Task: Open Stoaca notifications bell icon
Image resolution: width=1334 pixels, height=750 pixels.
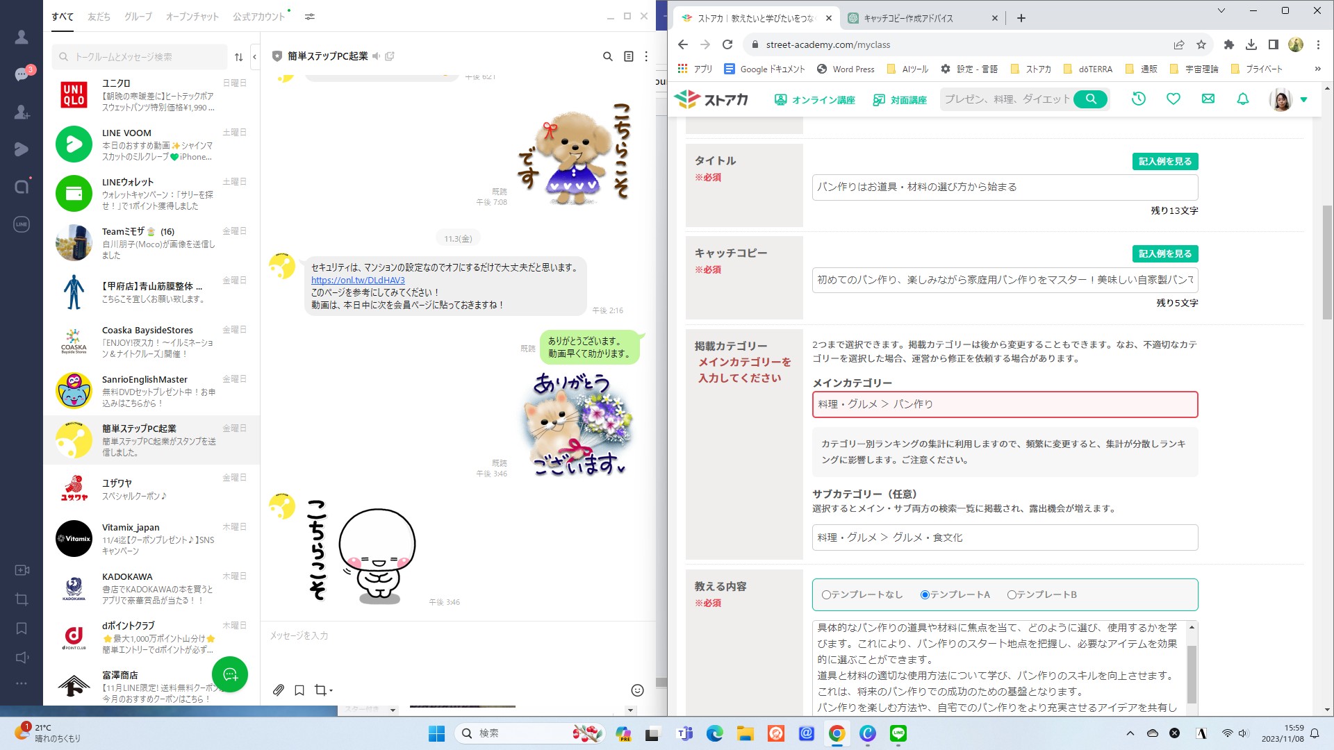Action: click(1243, 99)
